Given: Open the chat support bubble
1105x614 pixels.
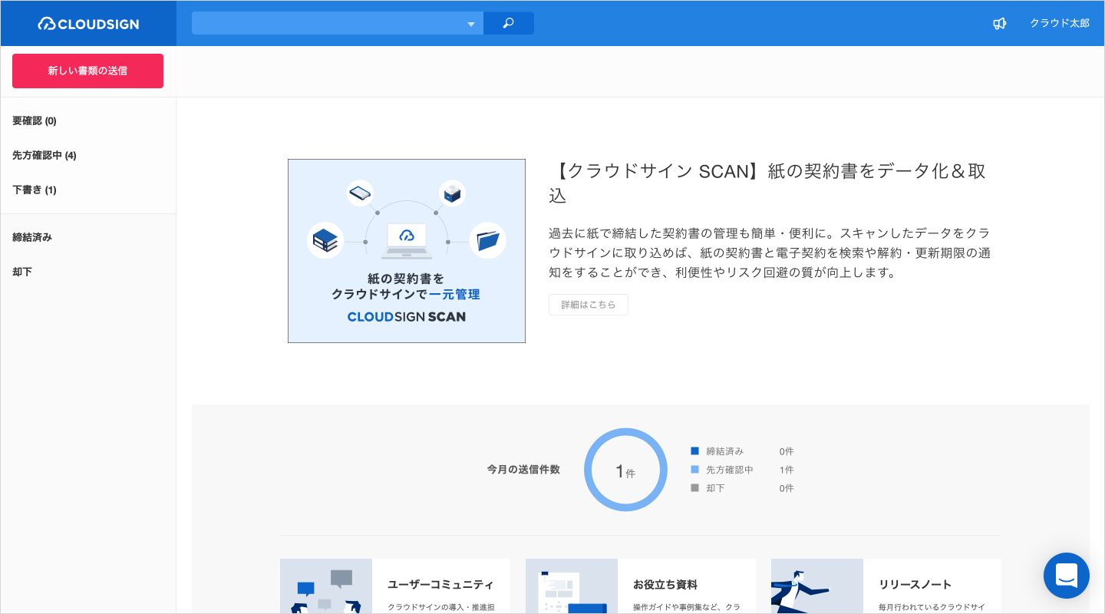Looking at the screenshot, I should coord(1066,576).
